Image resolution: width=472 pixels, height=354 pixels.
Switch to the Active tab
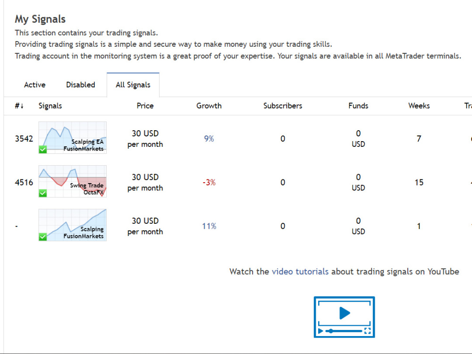[x=34, y=85]
